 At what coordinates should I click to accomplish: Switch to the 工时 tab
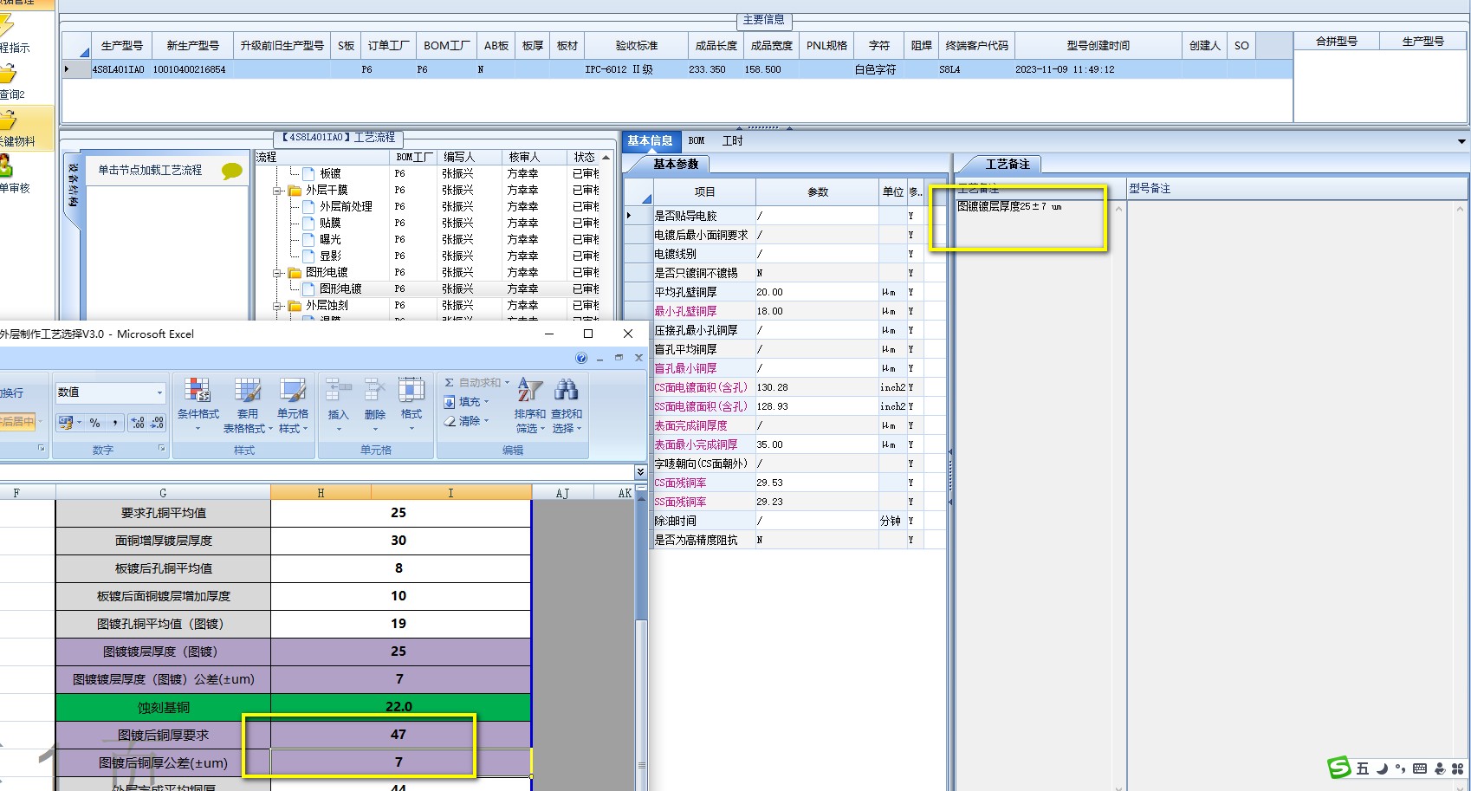733,140
